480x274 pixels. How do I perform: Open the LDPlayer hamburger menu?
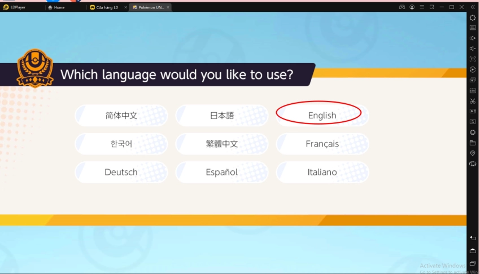coord(422,7)
